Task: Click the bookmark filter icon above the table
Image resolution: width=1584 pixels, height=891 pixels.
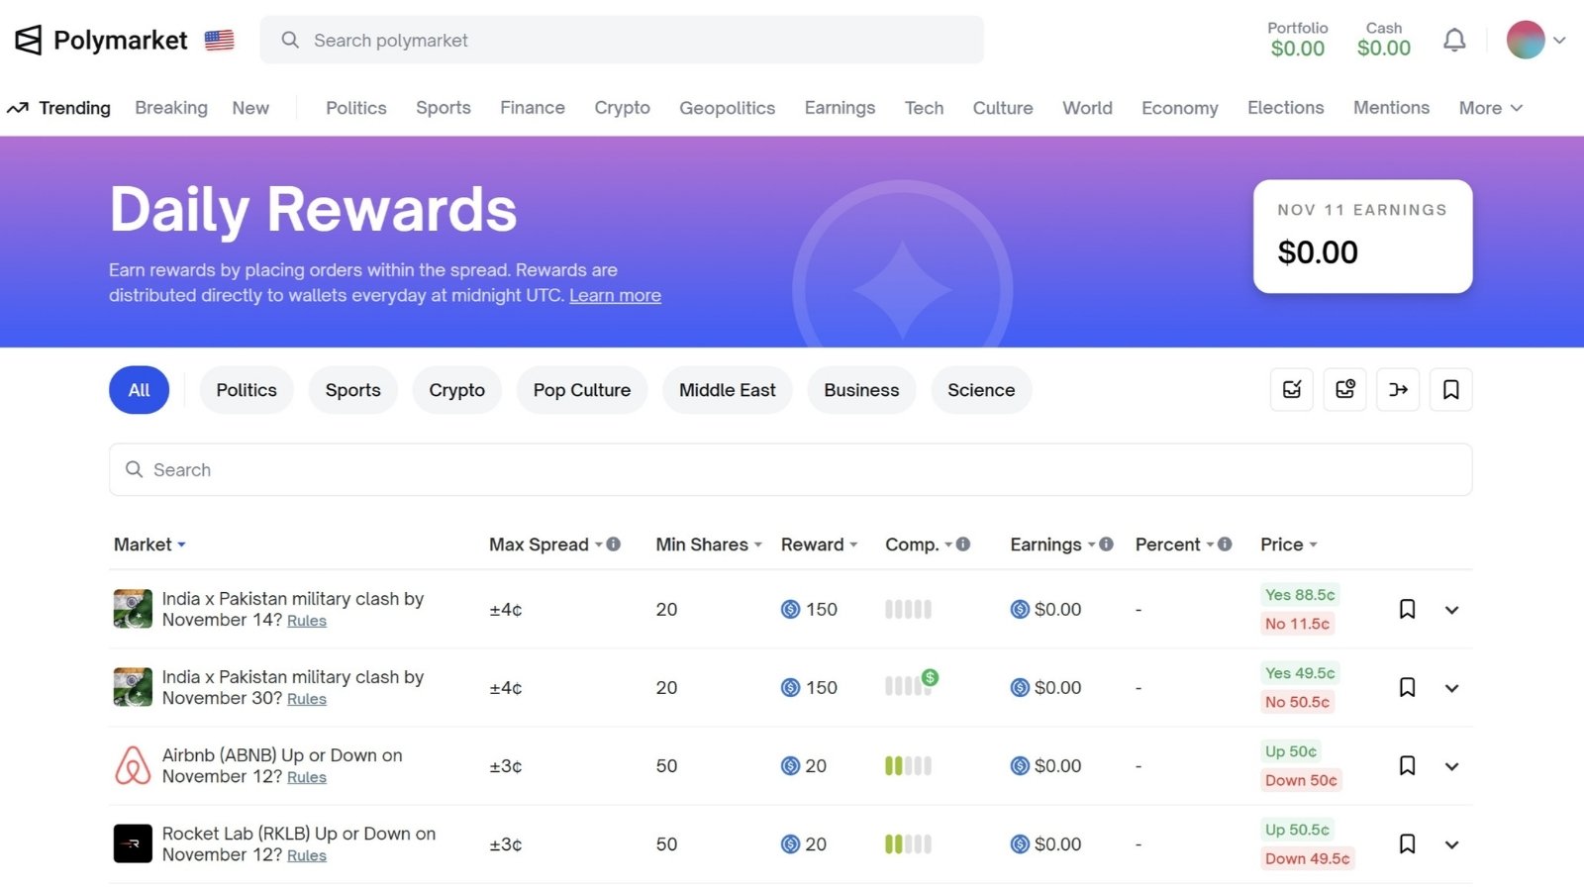Action: pos(1450,390)
